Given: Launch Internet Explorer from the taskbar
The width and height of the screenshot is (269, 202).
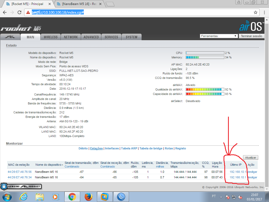Looking at the screenshot, I should (23, 197).
